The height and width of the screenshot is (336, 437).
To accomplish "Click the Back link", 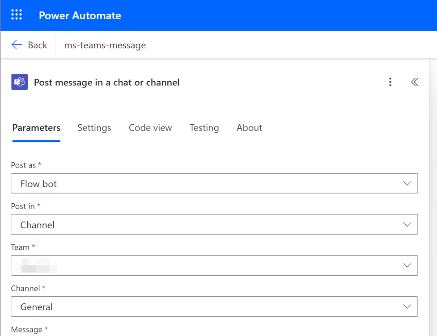I will click(x=37, y=45).
